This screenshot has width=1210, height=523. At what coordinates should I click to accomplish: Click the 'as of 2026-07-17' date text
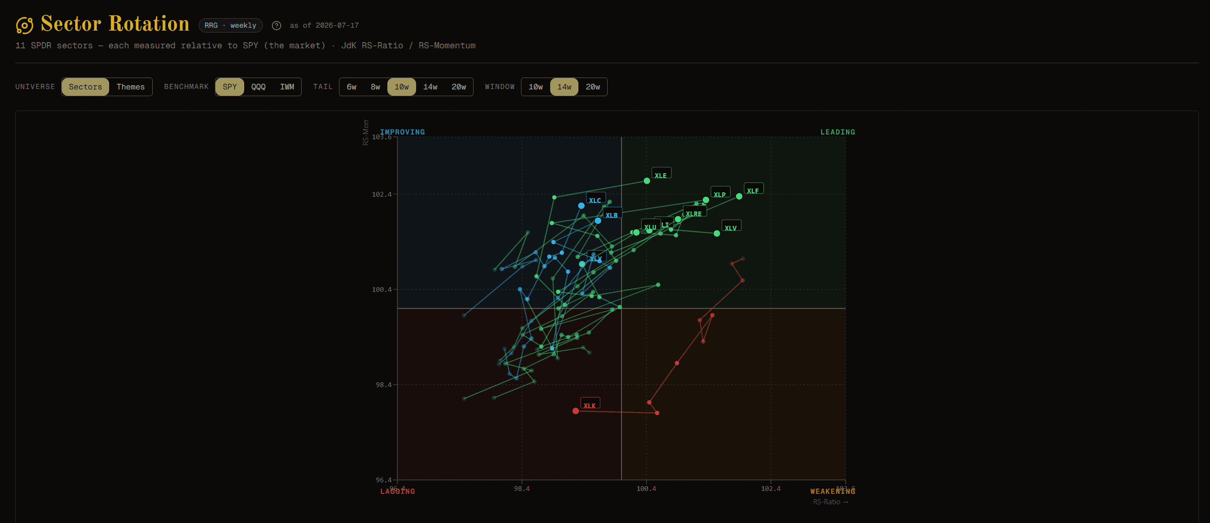[324, 25]
